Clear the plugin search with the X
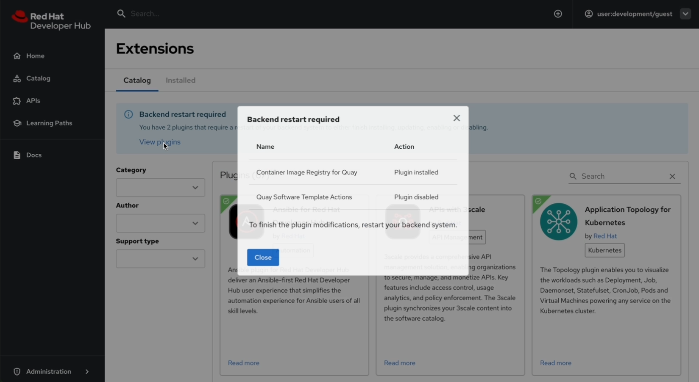This screenshot has height=382, width=699. click(672, 176)
